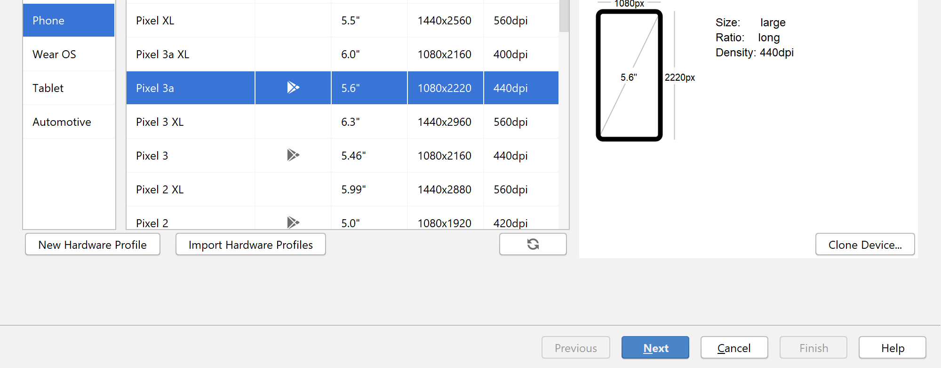The image size is (941, 368).
Task: Click Import Hardware Profiles button
Action: coord(250,245)
